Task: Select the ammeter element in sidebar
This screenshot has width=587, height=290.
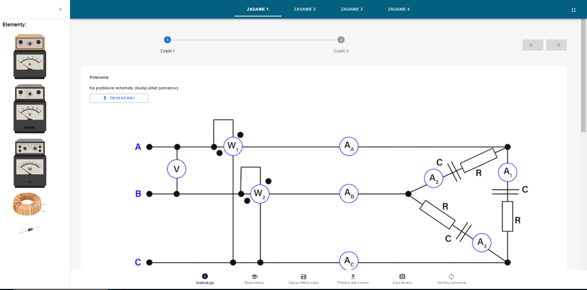Action: click(30, 57)
